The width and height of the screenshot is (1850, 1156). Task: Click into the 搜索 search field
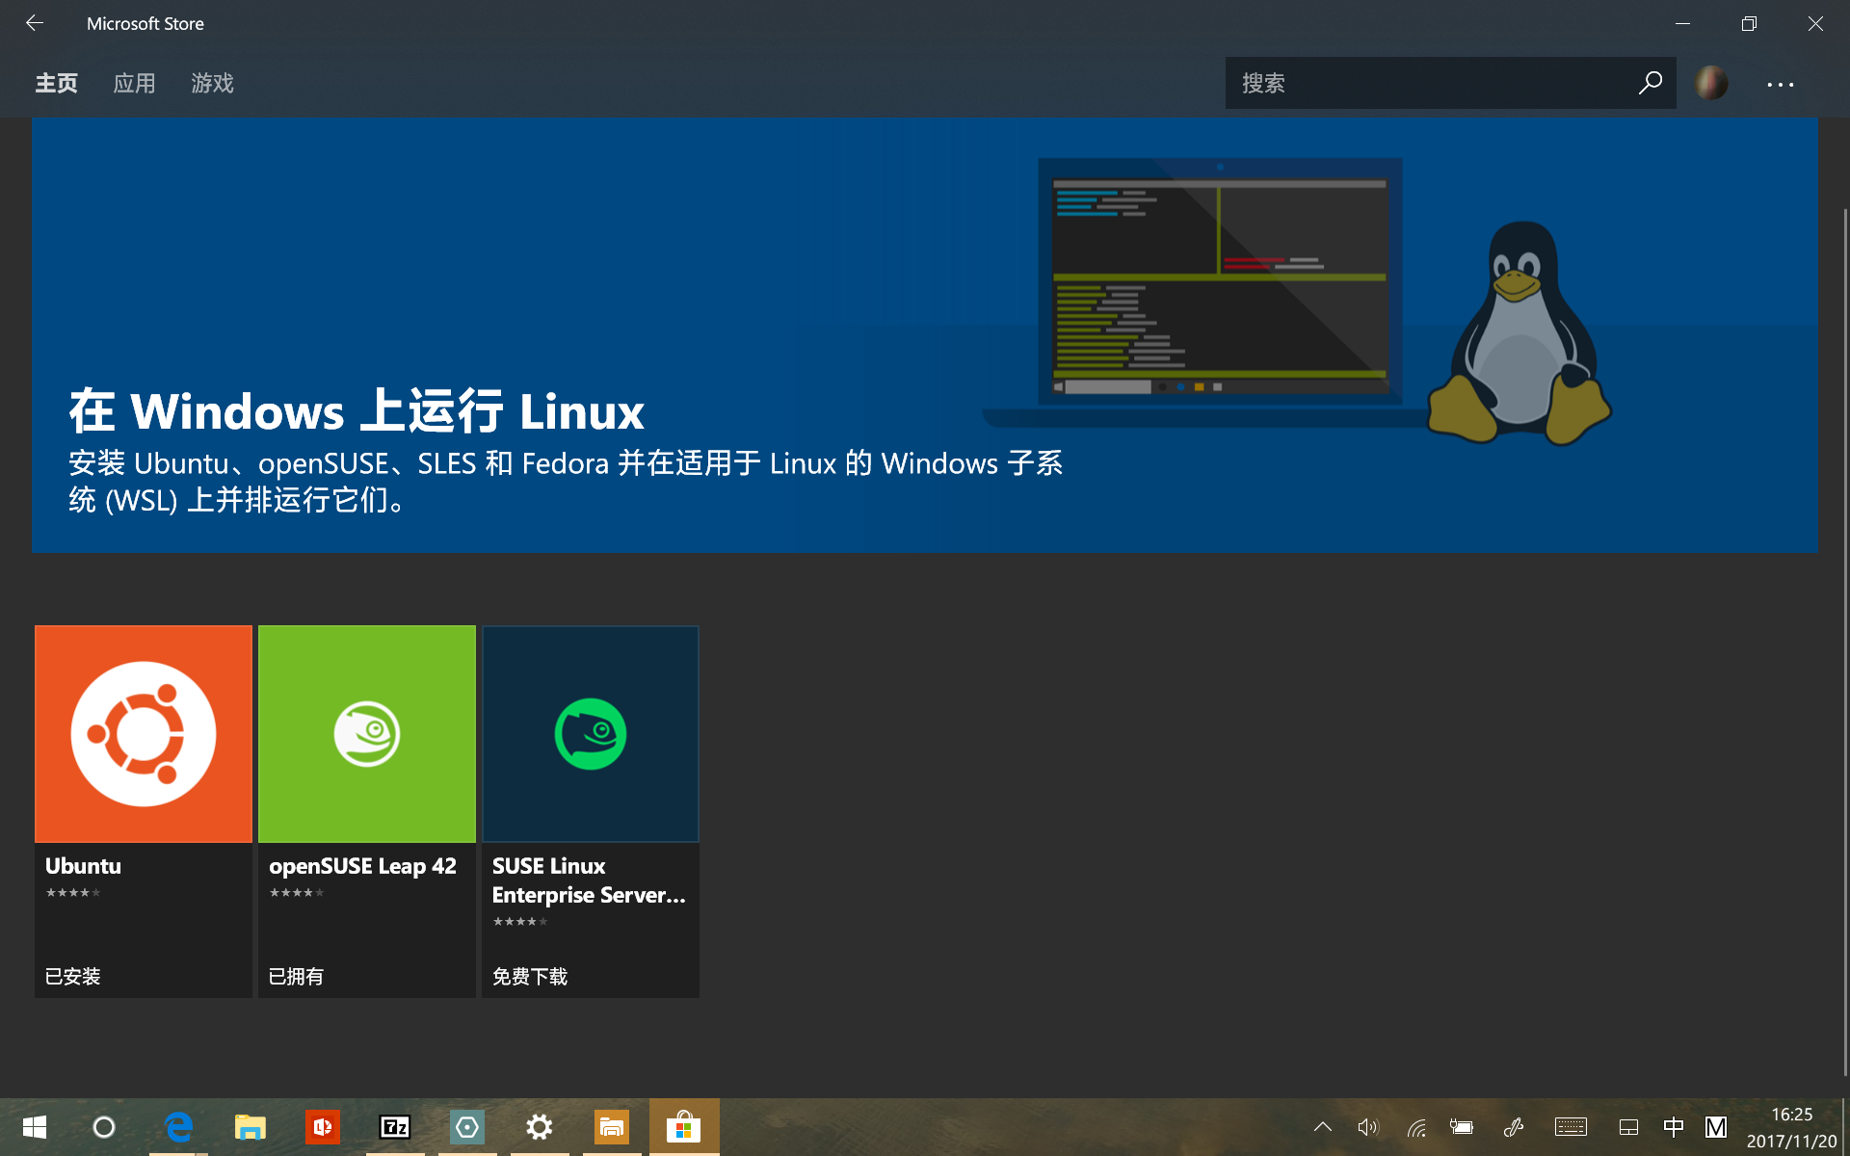[1426, 83]
